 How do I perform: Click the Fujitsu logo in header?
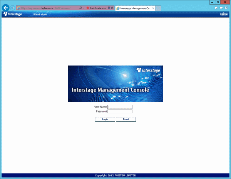tap(224, 14)
